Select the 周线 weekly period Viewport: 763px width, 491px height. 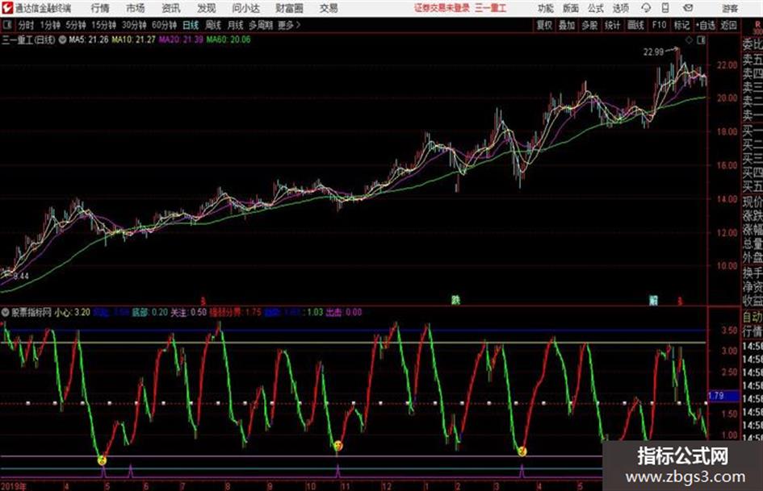(212, 25)
